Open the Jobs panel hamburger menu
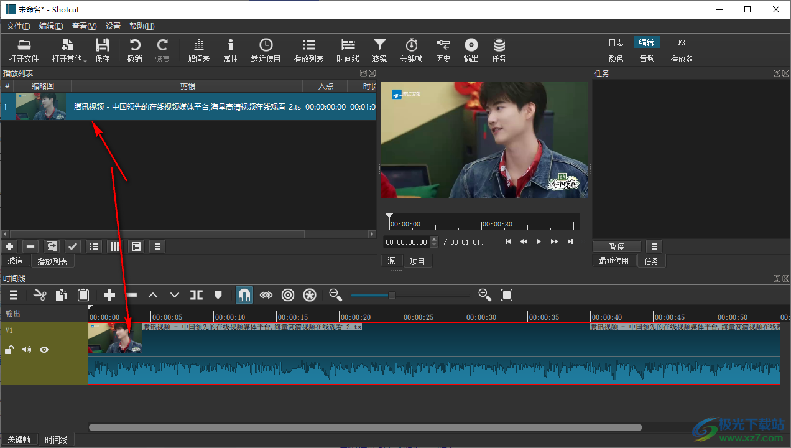Viewport: 791px width, 448px height. (x=654, y=246)
